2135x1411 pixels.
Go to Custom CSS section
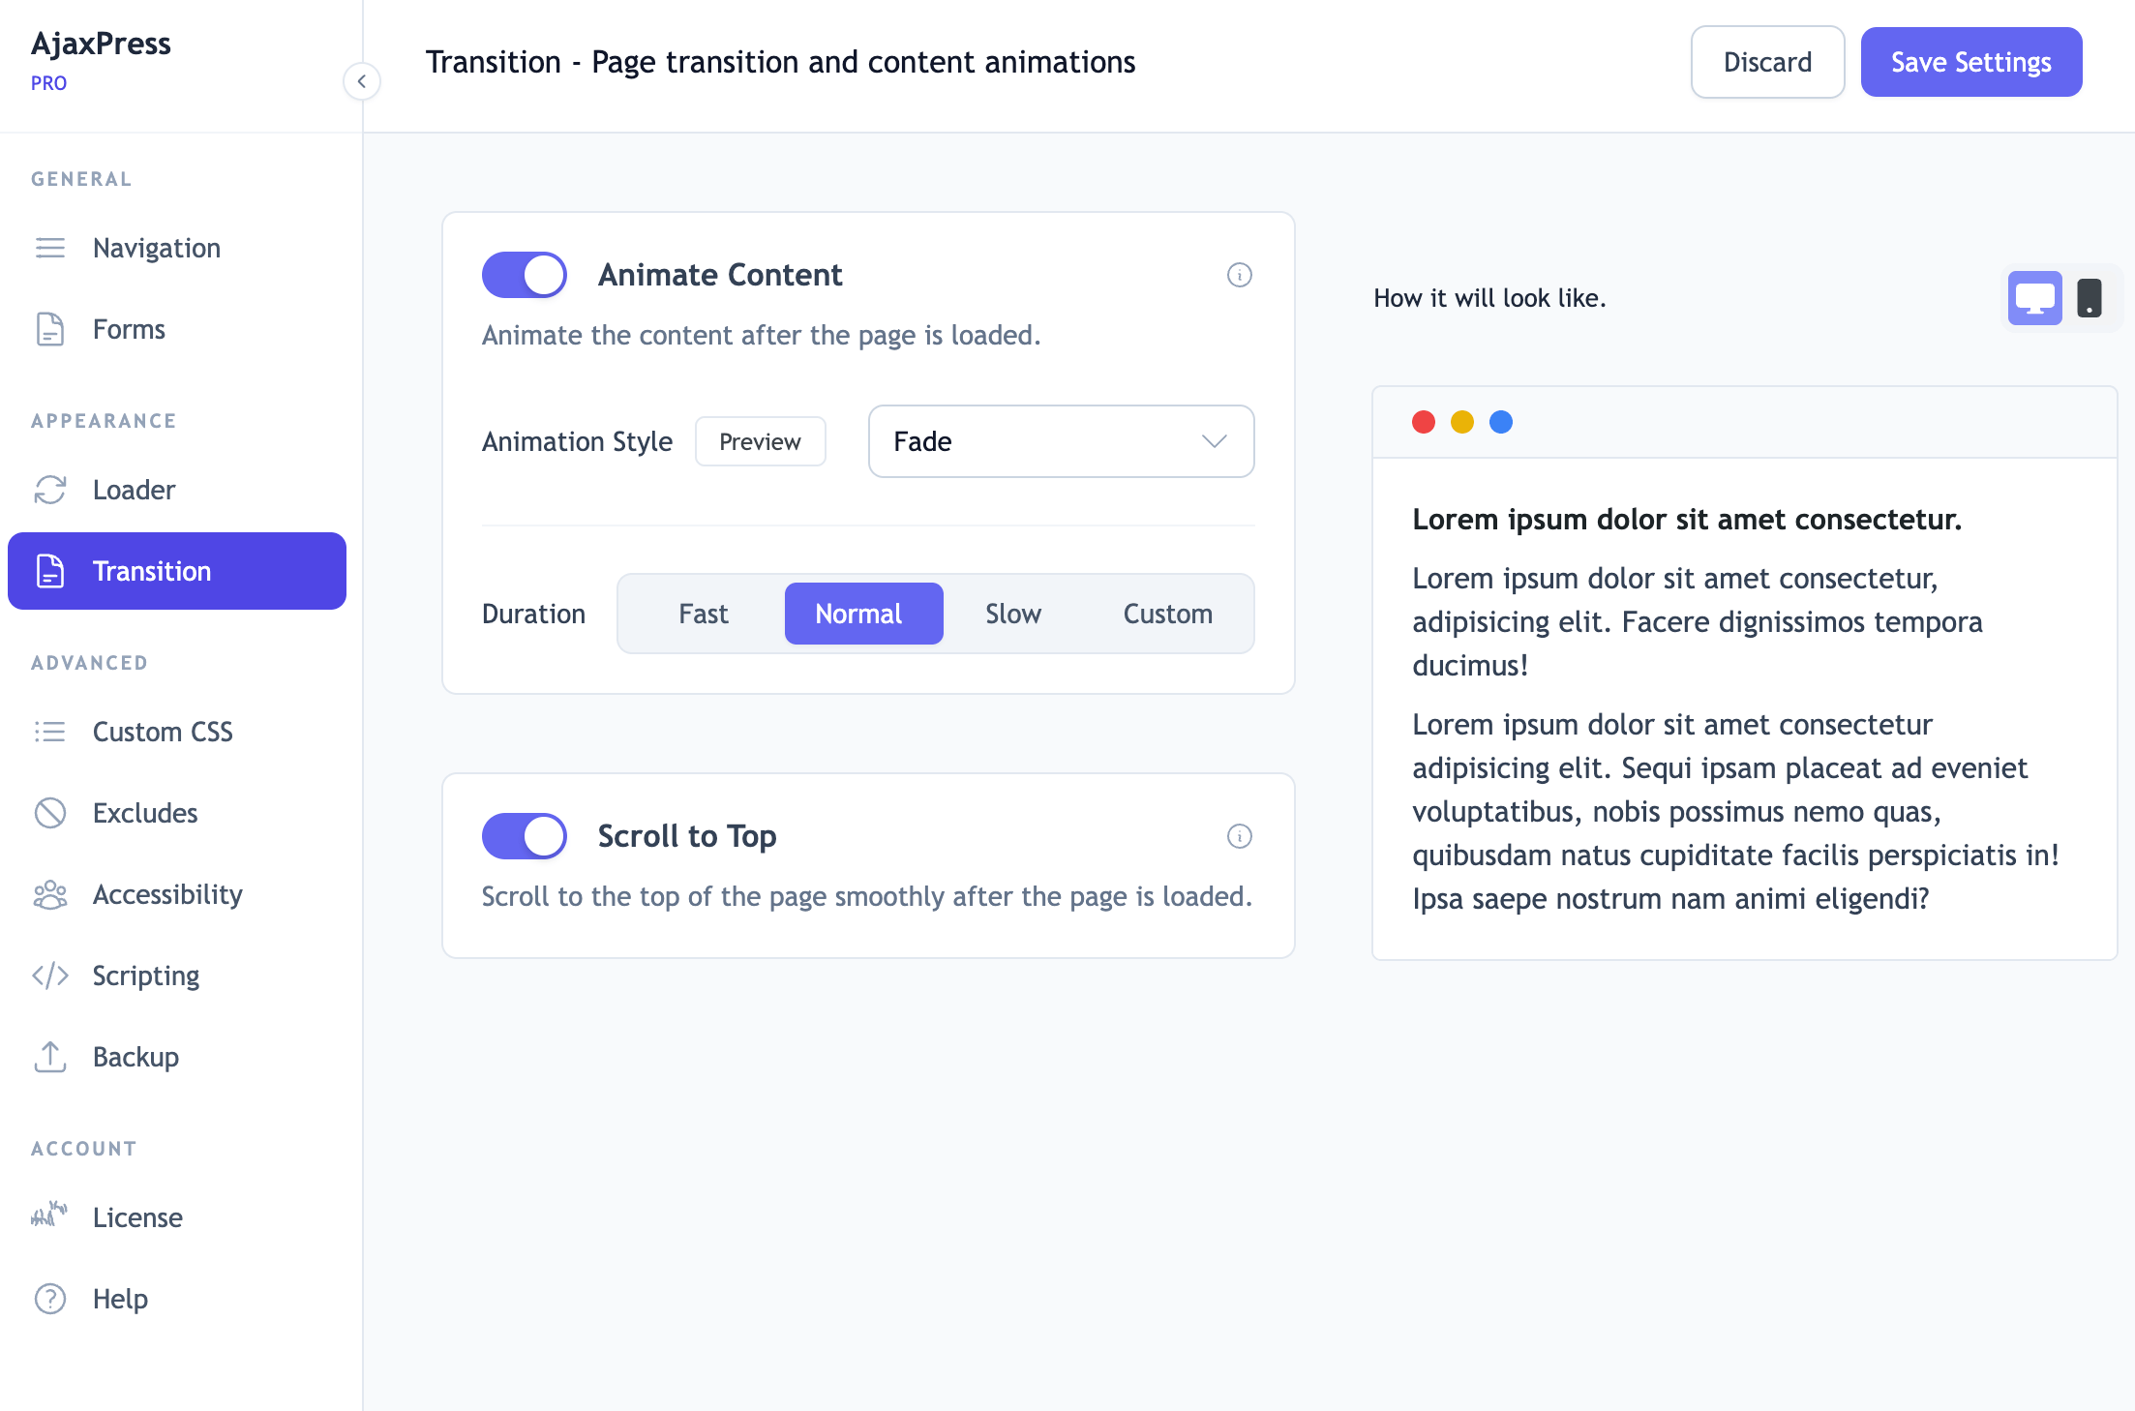pos(163,732)
